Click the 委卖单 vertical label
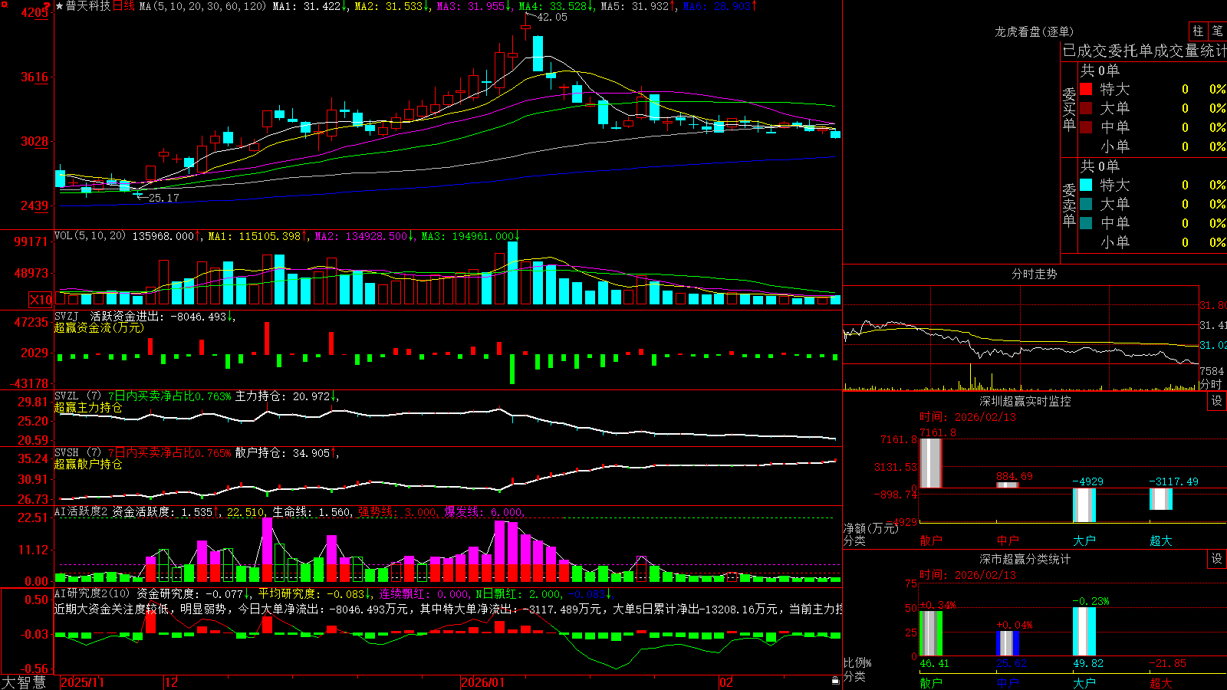This screenshot has height=690, width=1227. coord(1069,205)
